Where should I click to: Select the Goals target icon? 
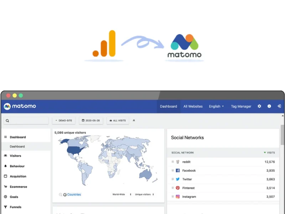coord(5,197)
